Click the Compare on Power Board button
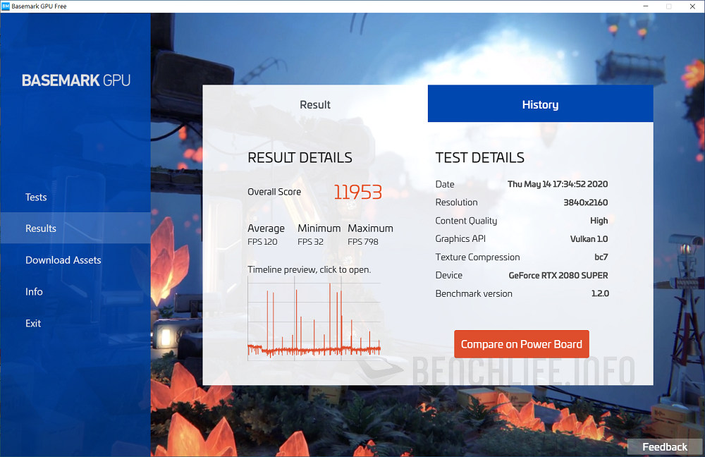Screen dimensions: 705x457 point(521,344)
